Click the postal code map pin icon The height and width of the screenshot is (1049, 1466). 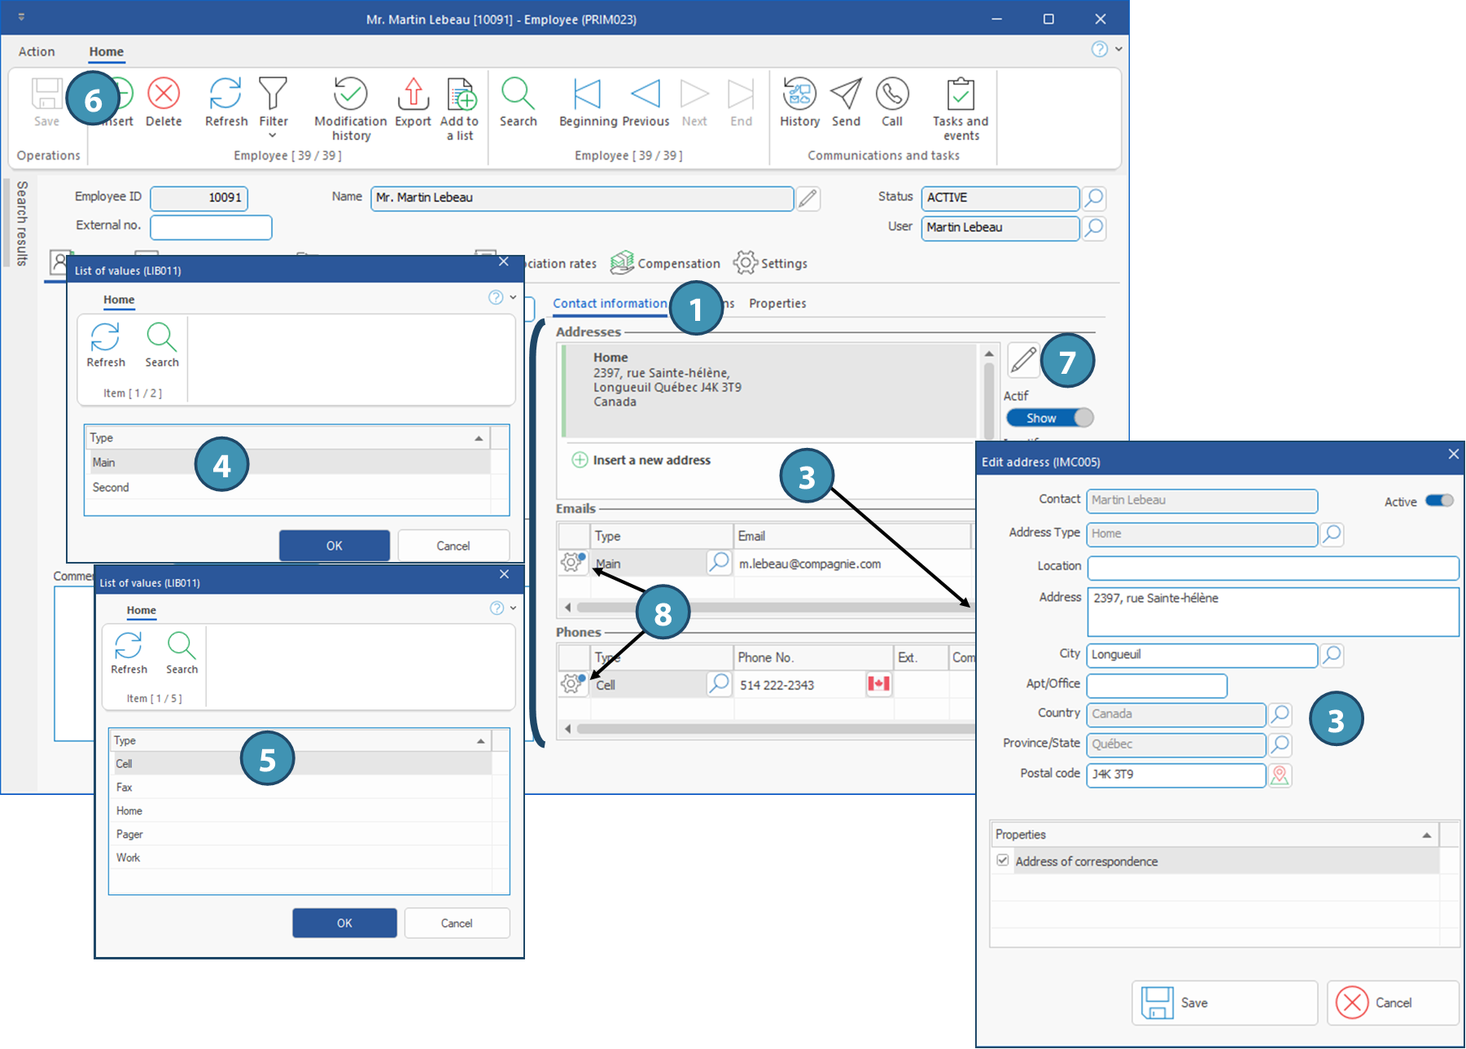[1280, 775]
